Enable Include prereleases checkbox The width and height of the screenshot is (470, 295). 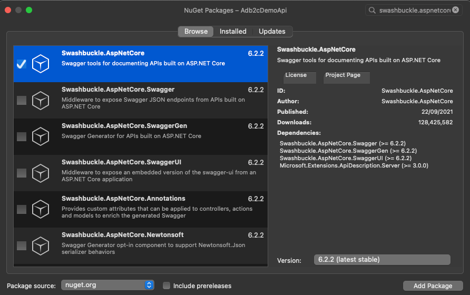coord(167,286)
